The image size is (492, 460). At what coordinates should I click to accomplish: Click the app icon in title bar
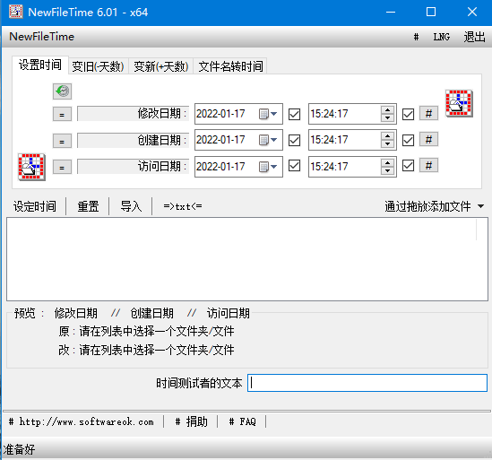(16, 12)
